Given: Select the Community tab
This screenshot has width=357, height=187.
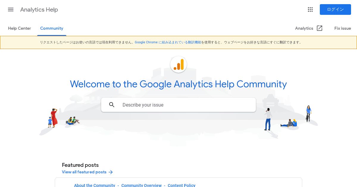Looking at the screenshot, I should click(x=52, y=28).
